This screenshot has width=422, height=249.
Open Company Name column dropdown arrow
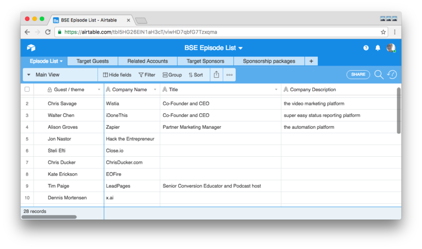pyautogui.click(x=155, y=89)
